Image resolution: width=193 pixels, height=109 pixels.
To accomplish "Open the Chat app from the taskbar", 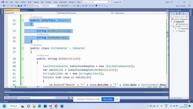I will [29, 106].
